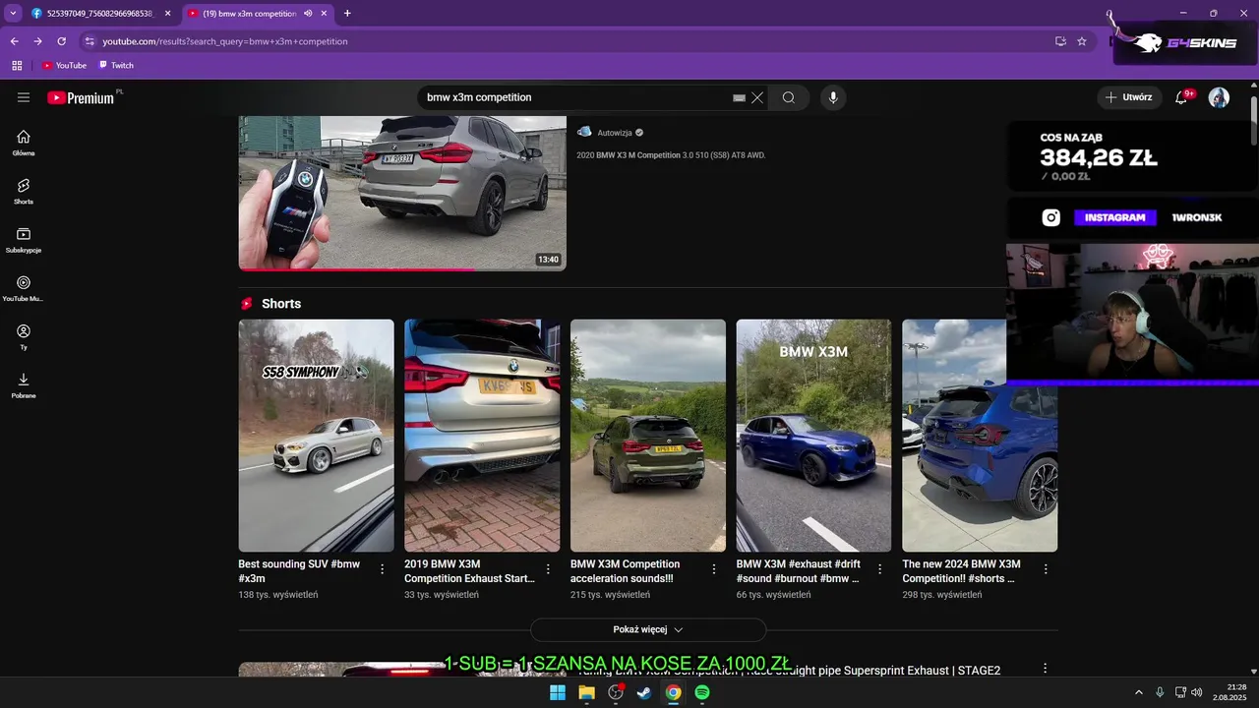The image size is (1259, 708).
Task: Clear search text with X icon
Action: [757, 97]
